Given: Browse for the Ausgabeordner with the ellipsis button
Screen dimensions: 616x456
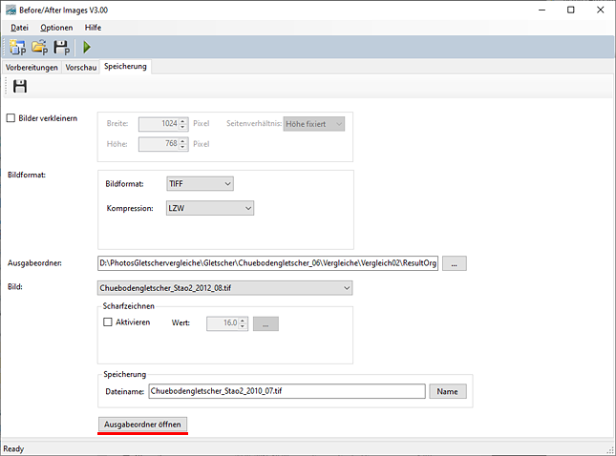Looking at the screenshot, I should point(455,263).
